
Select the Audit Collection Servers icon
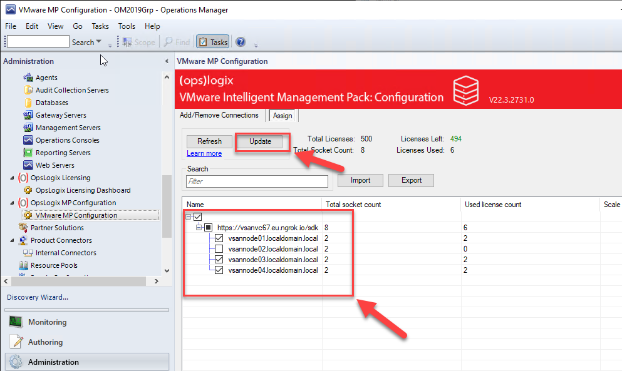point(28,90)
